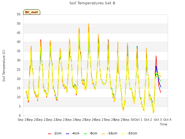Click the blue -4cm legend color marker
Screen dimensions: 185x139
click(67, 134)
